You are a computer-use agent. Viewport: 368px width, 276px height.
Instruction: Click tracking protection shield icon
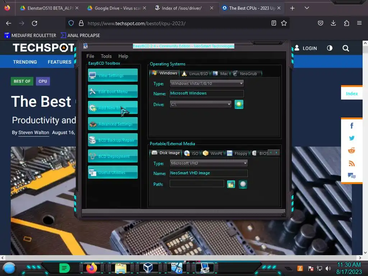coord(71,23)
